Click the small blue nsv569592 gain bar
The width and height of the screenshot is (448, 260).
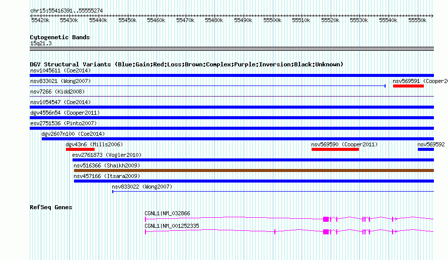426,149
